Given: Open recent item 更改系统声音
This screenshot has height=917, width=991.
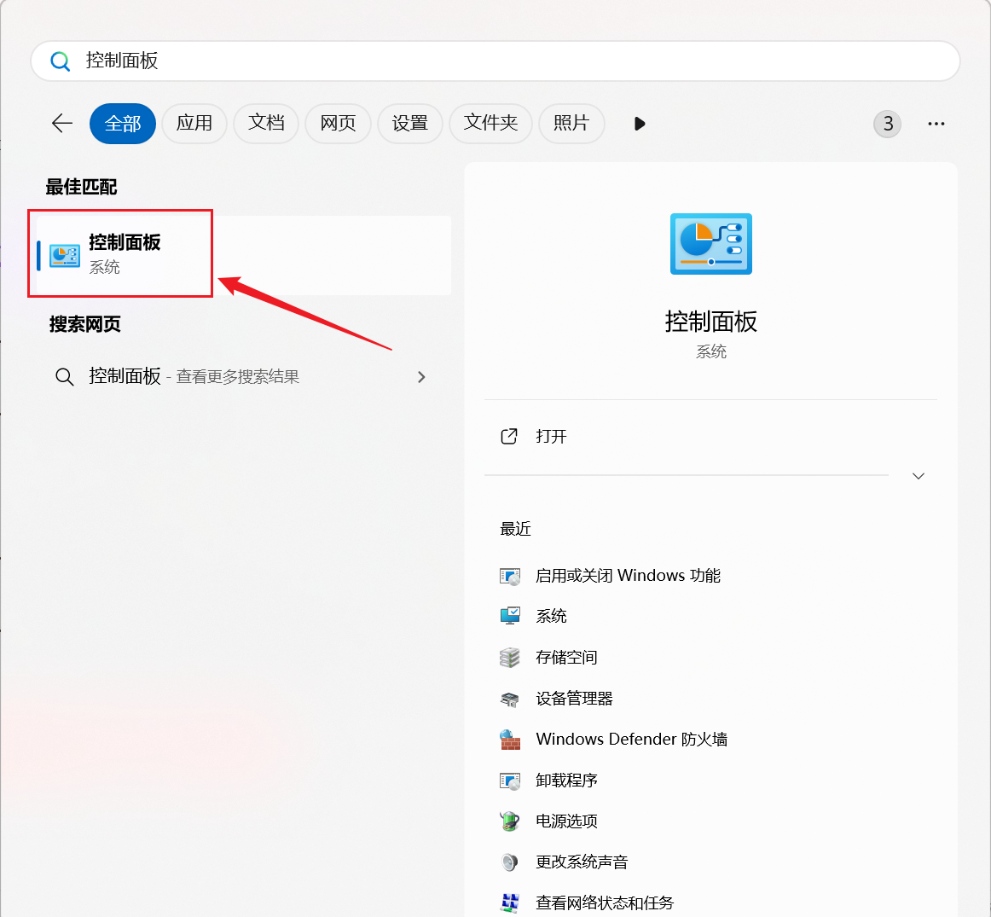Looking at the screenshot, I should [582, 862].
